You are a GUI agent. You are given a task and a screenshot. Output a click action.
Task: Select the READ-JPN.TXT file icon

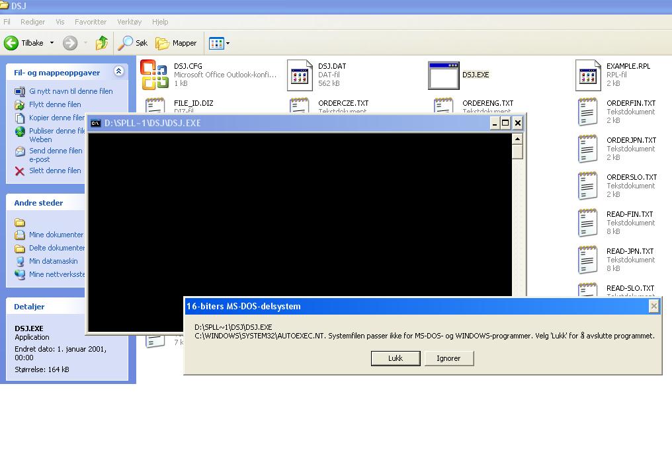tap(587, 260)
